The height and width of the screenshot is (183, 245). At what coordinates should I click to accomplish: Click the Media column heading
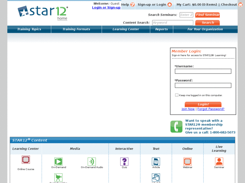(x=75, y=149)
